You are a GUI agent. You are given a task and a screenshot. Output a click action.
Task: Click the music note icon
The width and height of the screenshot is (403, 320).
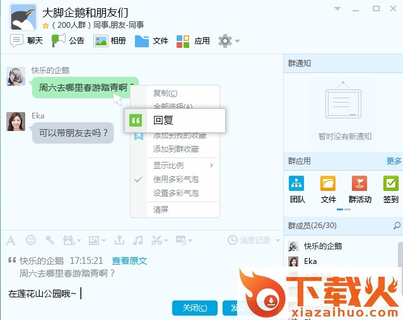[x=138, y=240]
